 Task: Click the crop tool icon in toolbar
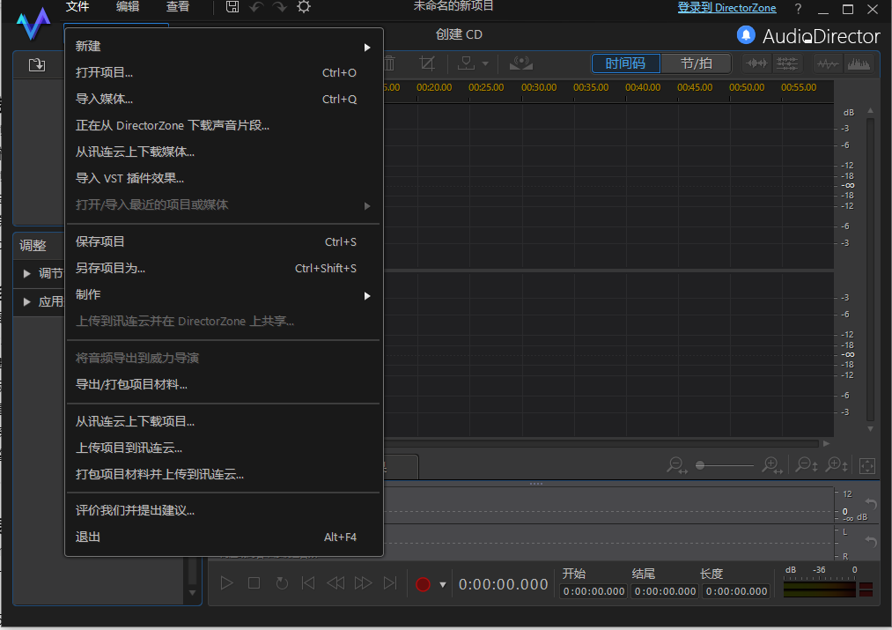[427, 63]
